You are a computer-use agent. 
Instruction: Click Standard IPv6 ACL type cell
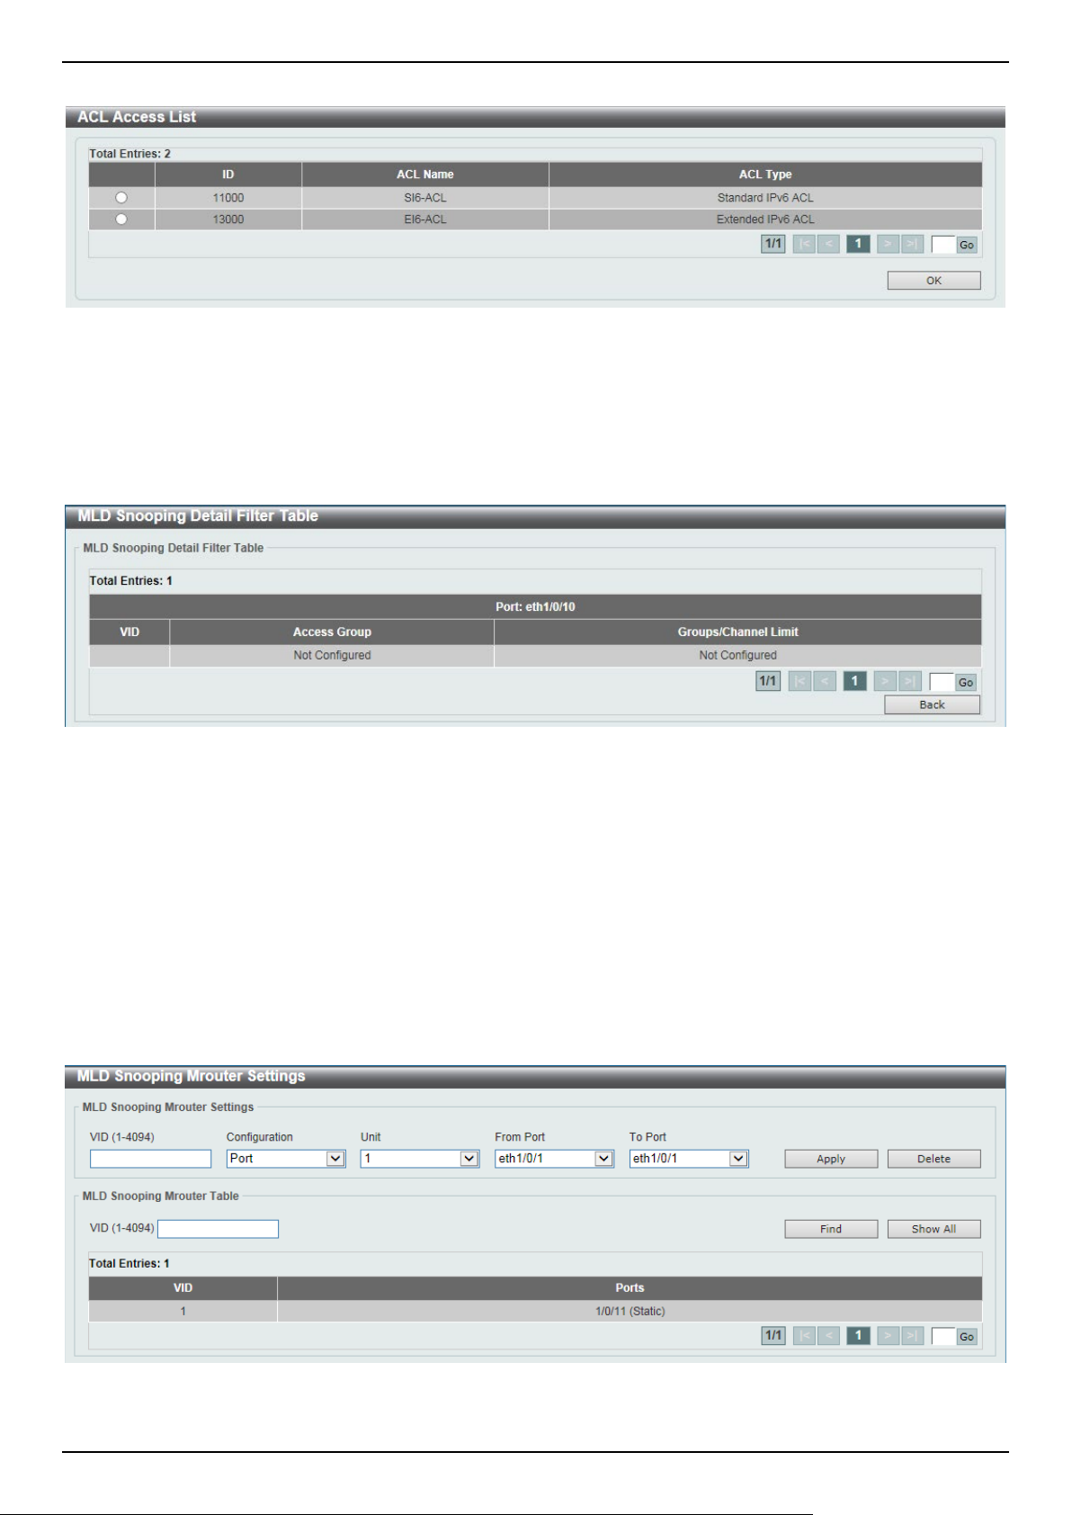(765, 198)
